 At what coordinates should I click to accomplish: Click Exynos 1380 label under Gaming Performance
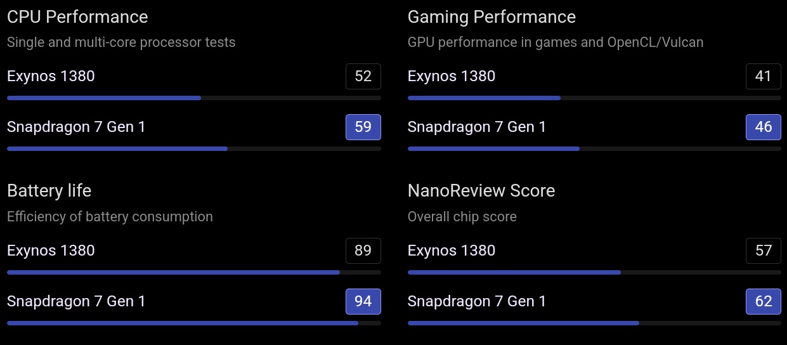click(451, 76)
